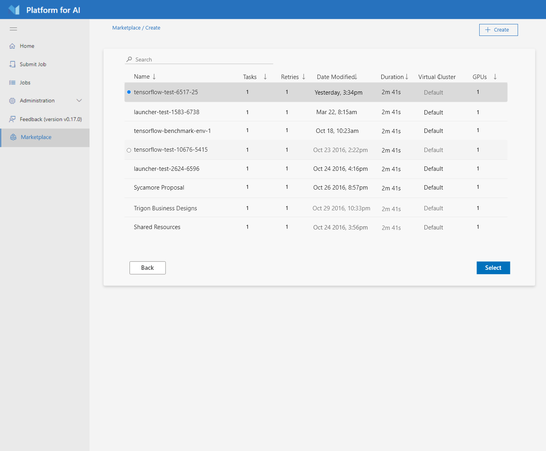Screen dimensions: 546x451
Task: Click the Submit Job icon in sidebar
Action: point(12,64)
